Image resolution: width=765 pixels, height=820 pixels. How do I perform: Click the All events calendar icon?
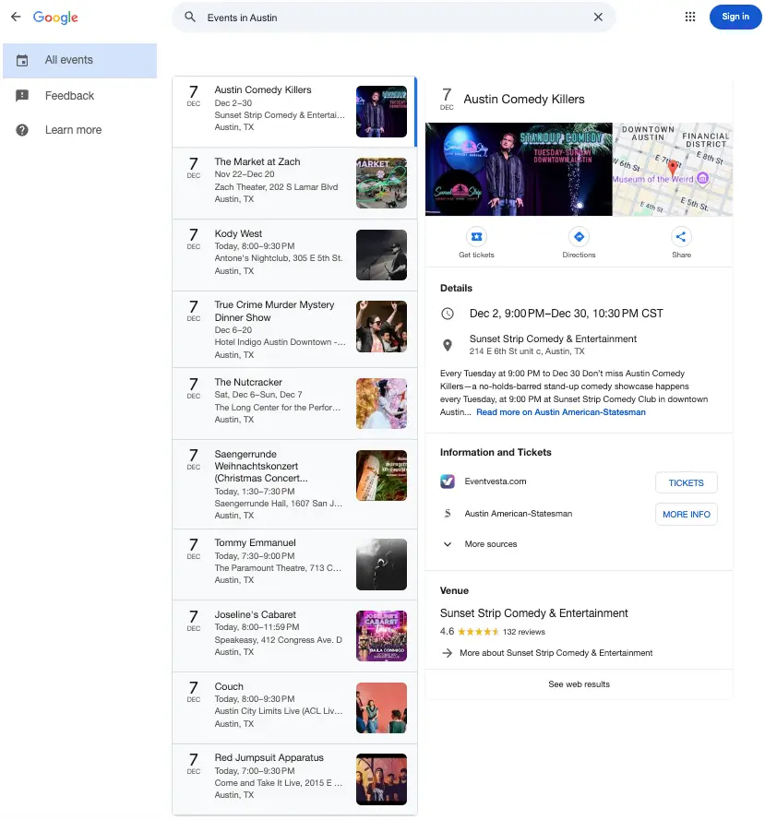tap(22, 61)
